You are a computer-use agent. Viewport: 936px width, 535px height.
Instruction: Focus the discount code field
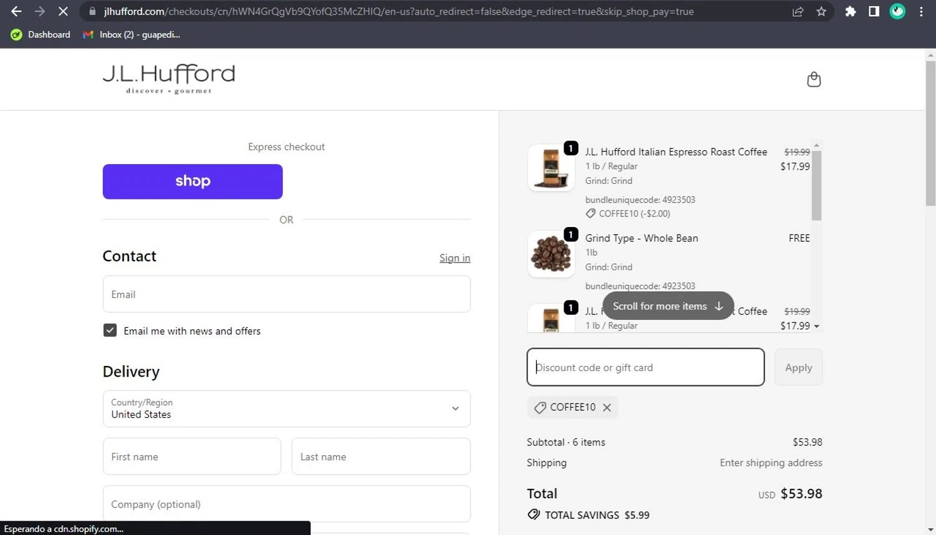(x=645, y=367)
